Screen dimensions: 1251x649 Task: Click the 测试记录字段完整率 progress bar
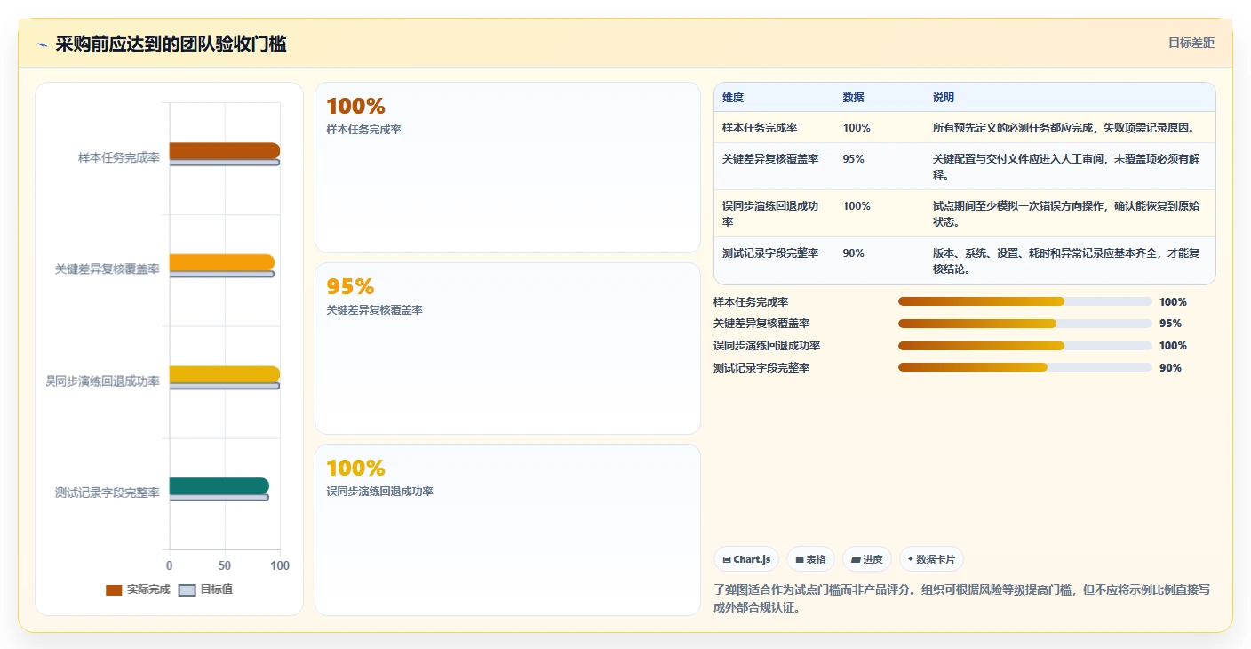pyautogui.click(x=1025, y=367)
